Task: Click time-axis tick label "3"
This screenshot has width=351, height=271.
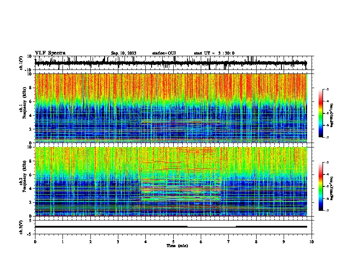Action: coord(118,242)
